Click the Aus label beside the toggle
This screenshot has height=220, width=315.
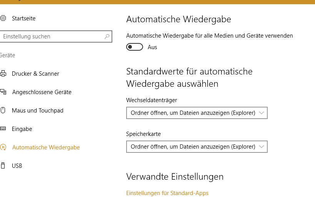click(152, 47)
